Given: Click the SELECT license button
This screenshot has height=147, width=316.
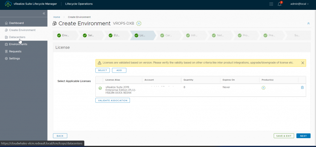Looking at the screenshot, I should pyautogui.click(x=102, y=70).
